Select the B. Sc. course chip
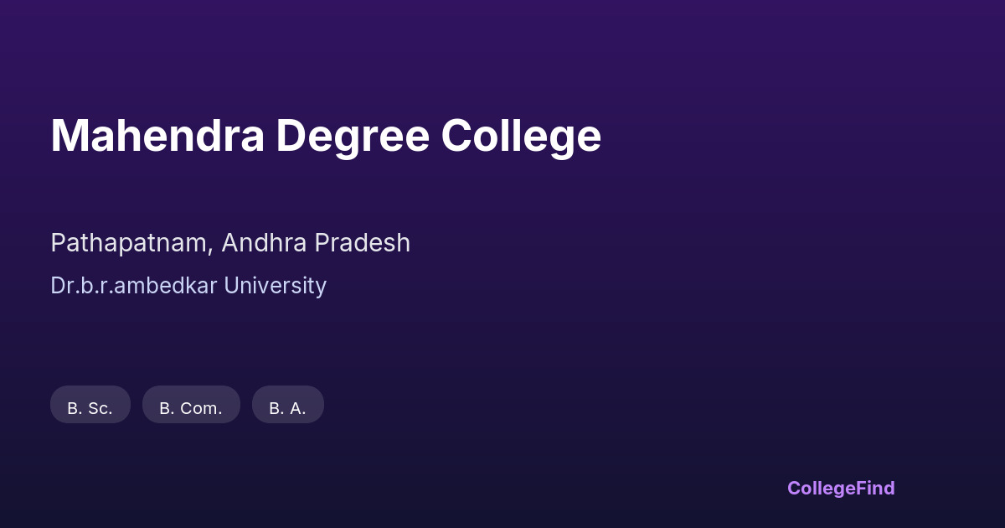The height and width of the screenshot is (528, 1005). 90,406
